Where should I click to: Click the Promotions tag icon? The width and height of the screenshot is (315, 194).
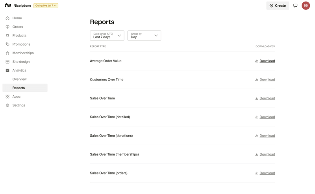tap(7, 44)
